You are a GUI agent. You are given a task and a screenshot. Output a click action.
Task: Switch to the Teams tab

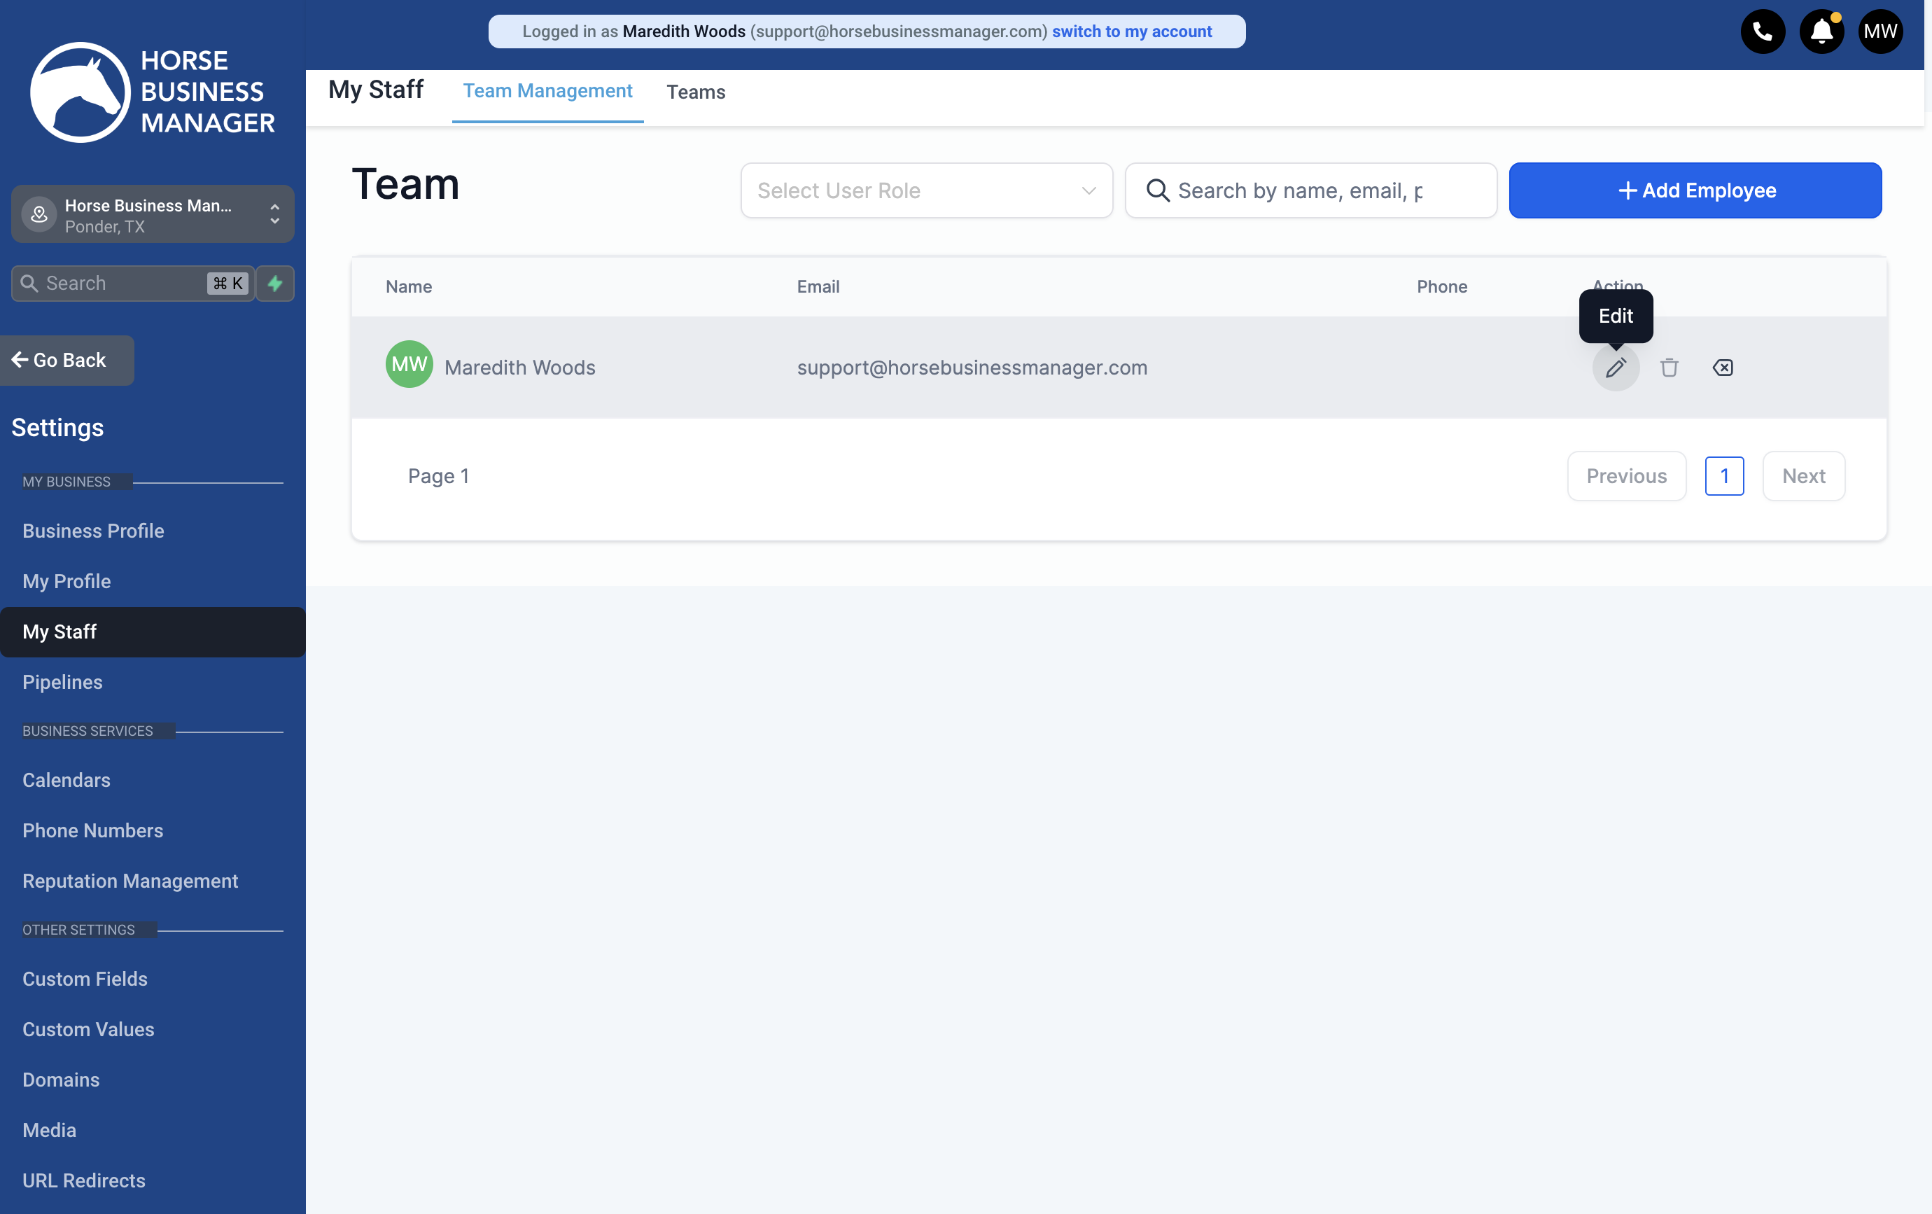(696, 92)
